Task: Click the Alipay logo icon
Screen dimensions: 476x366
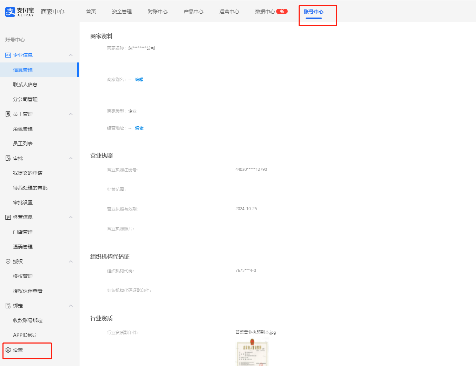Action: pyautogui.click(x=10, y=12)
